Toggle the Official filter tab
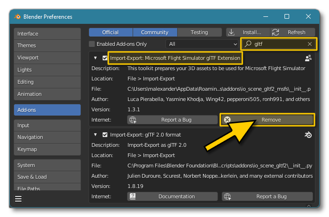Viewport: 329px width, 217px height. pyautogui.click(x=111, y=32)
